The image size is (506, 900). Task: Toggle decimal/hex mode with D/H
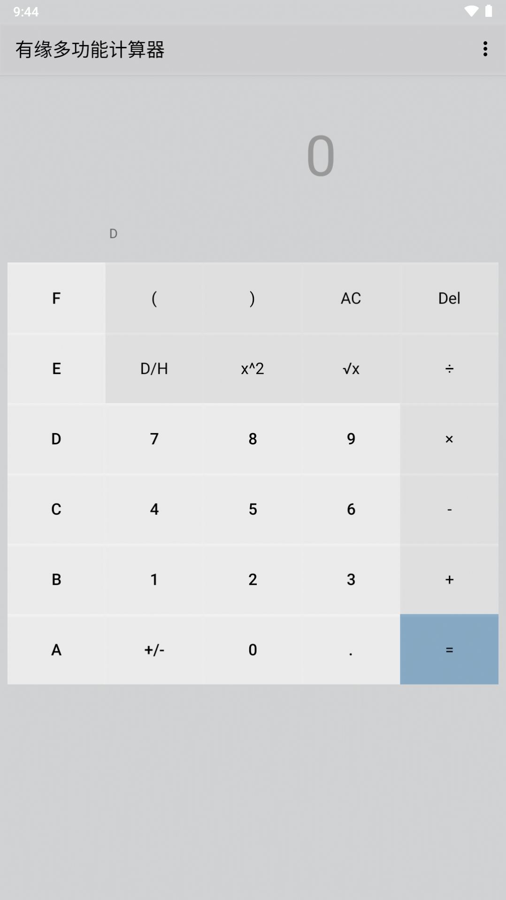(154, 368)
